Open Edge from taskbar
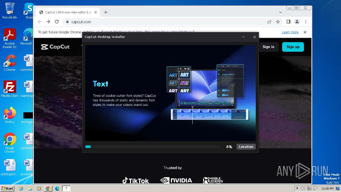 point(57,189)
